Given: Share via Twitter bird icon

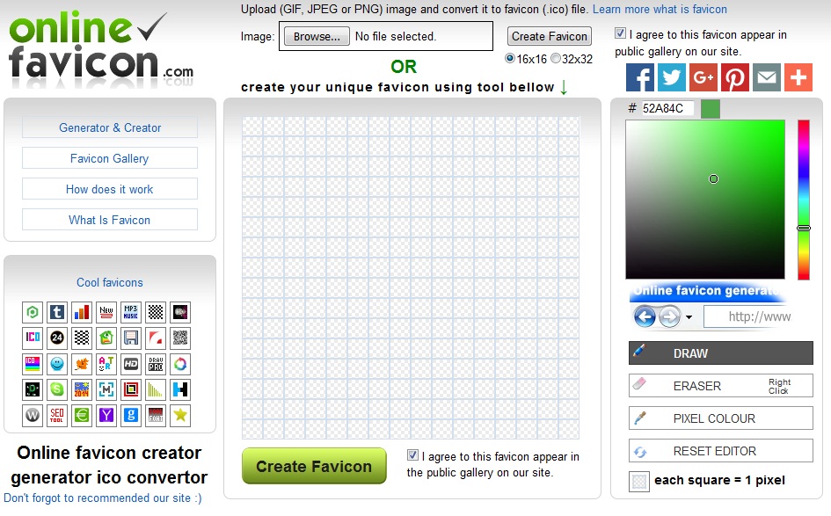Looking at the screenshot, I should pyautogui.click(x=672, y=78).
